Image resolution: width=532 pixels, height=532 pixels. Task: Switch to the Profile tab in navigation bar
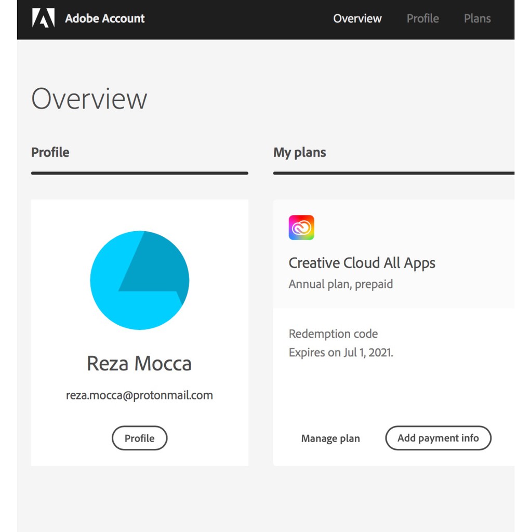pyautogui.click(x=422, y=19)
